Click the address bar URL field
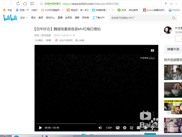182x137 pixels. (91, 4)
